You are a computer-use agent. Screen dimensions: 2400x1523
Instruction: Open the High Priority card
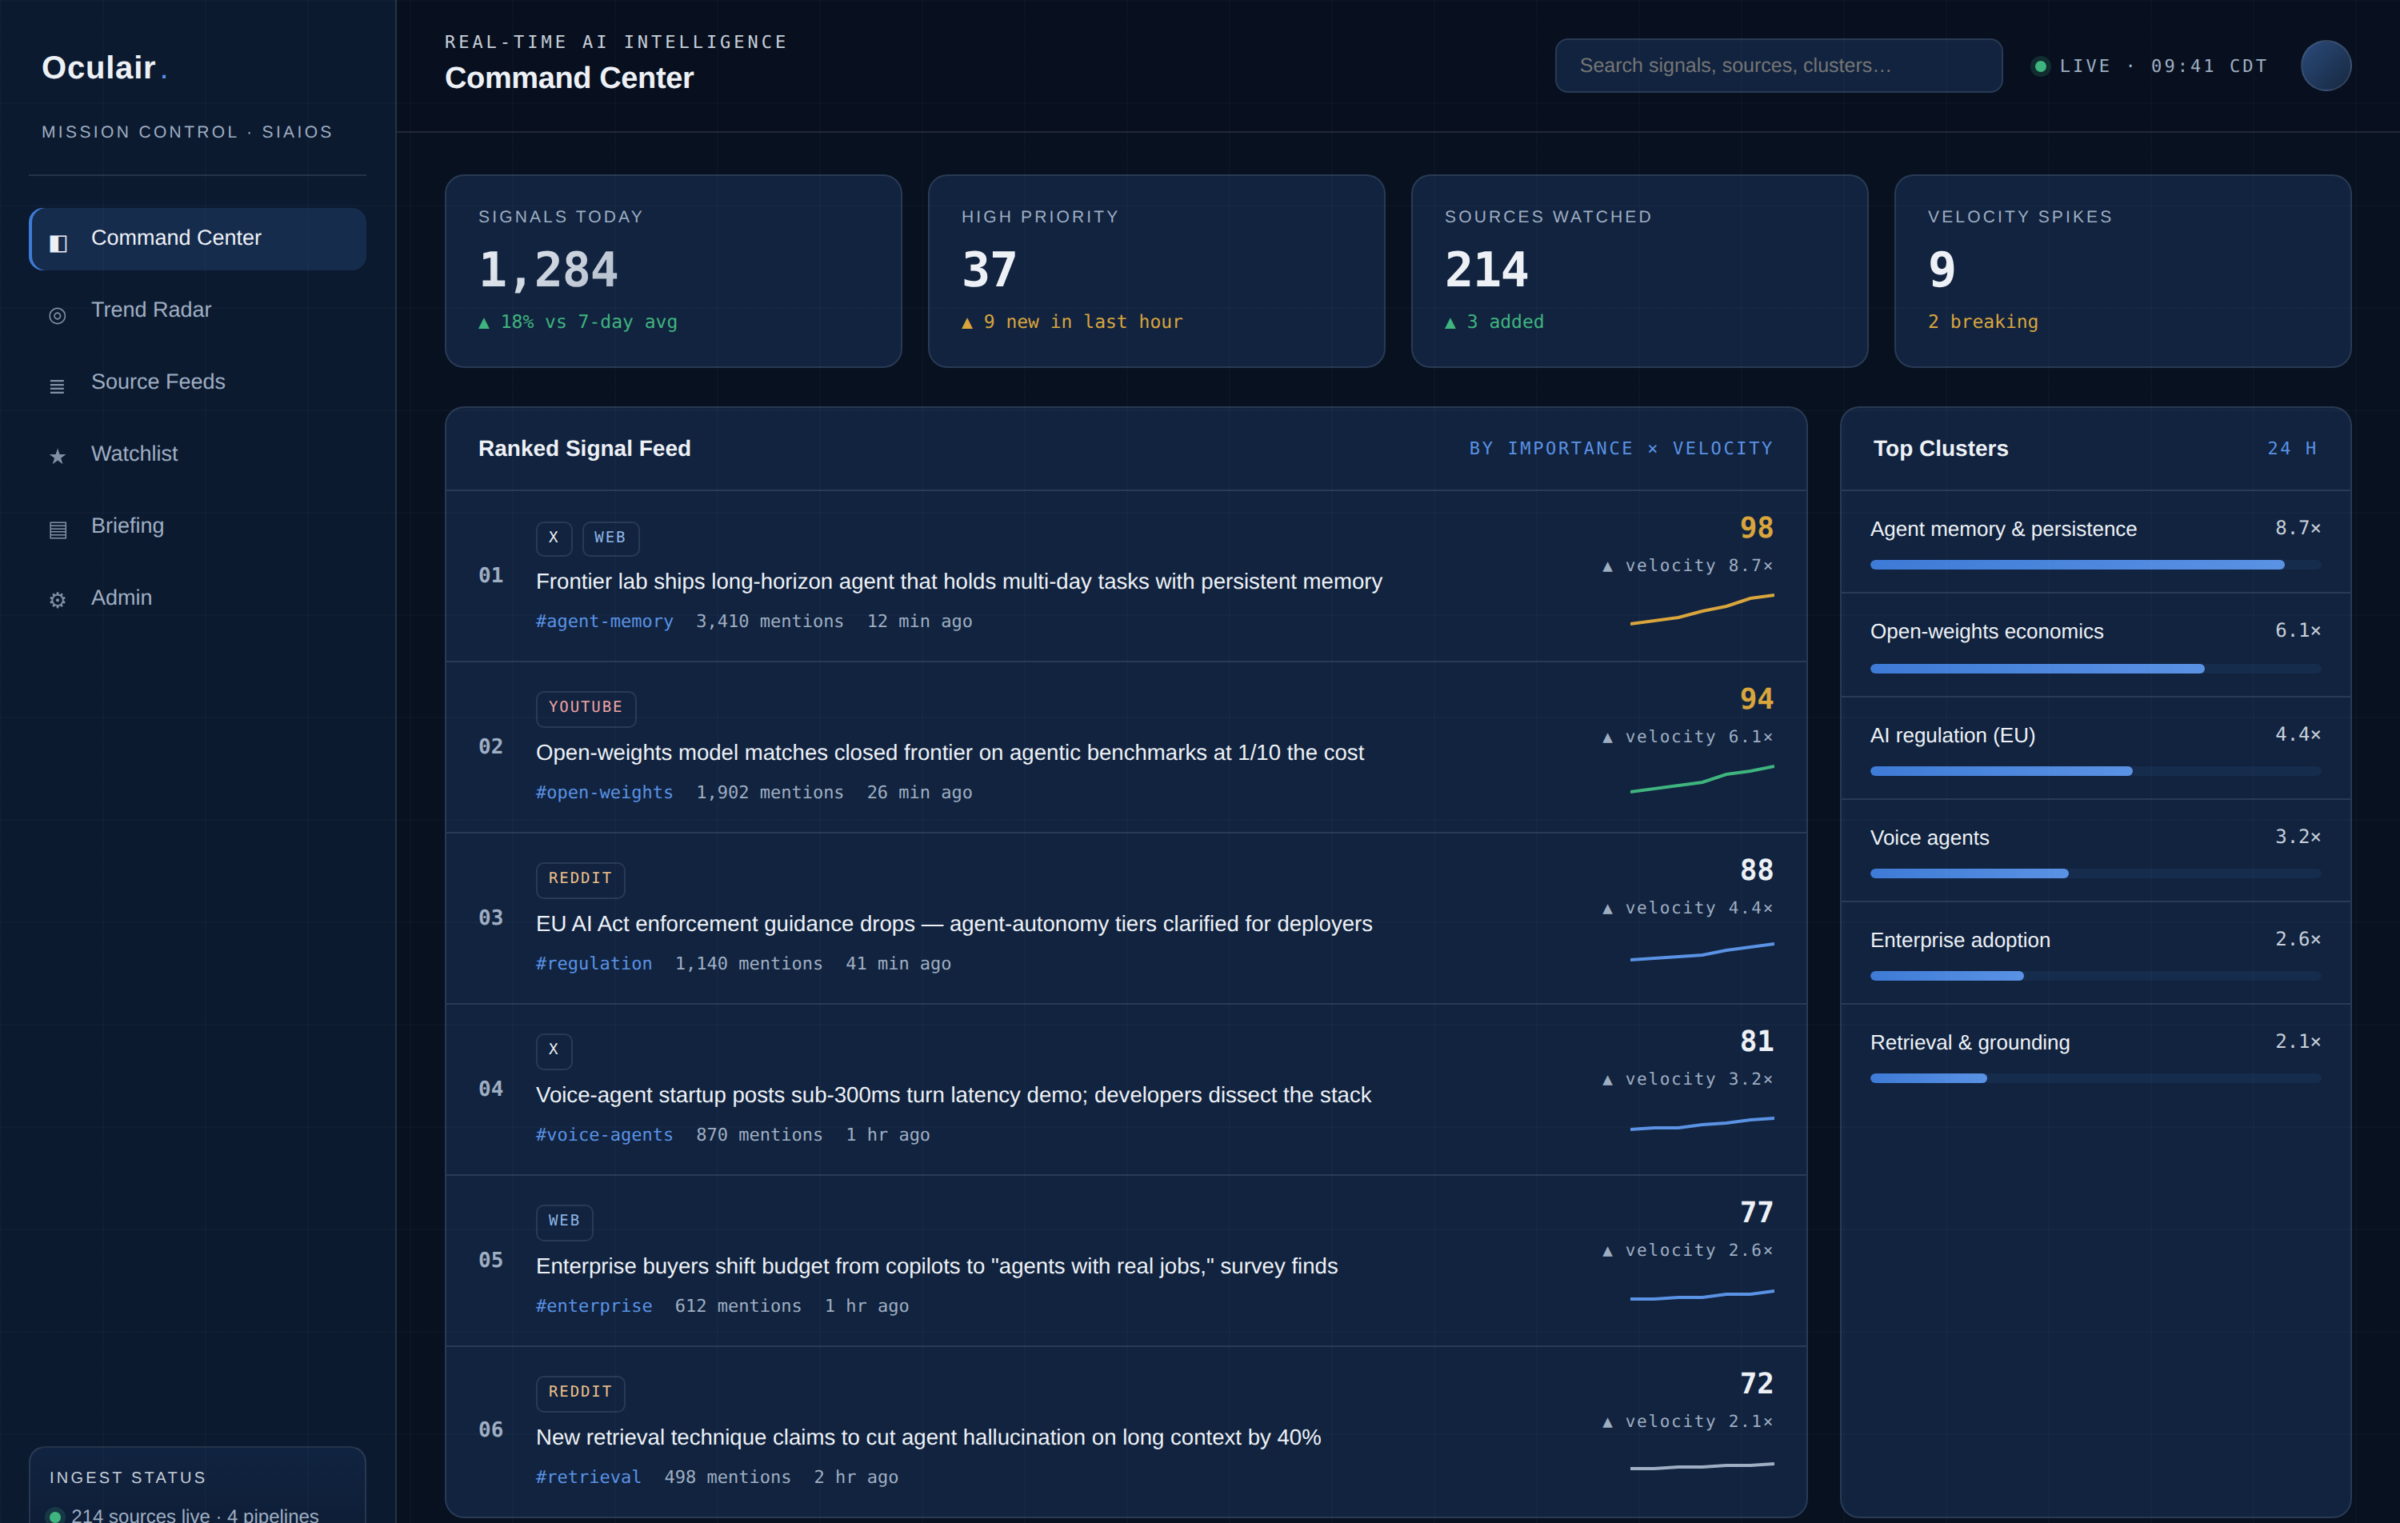tap(1156, 271)
